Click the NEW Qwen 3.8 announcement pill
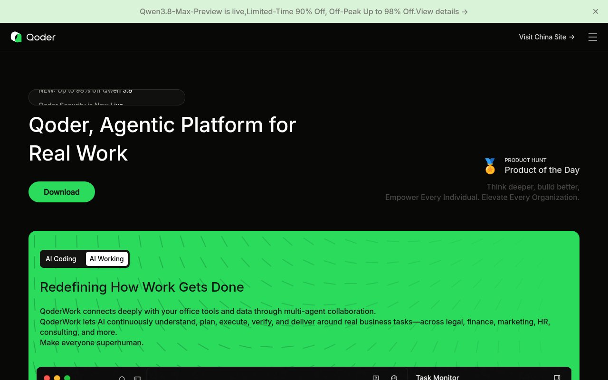608x380 pixels. tap(107, 97)
